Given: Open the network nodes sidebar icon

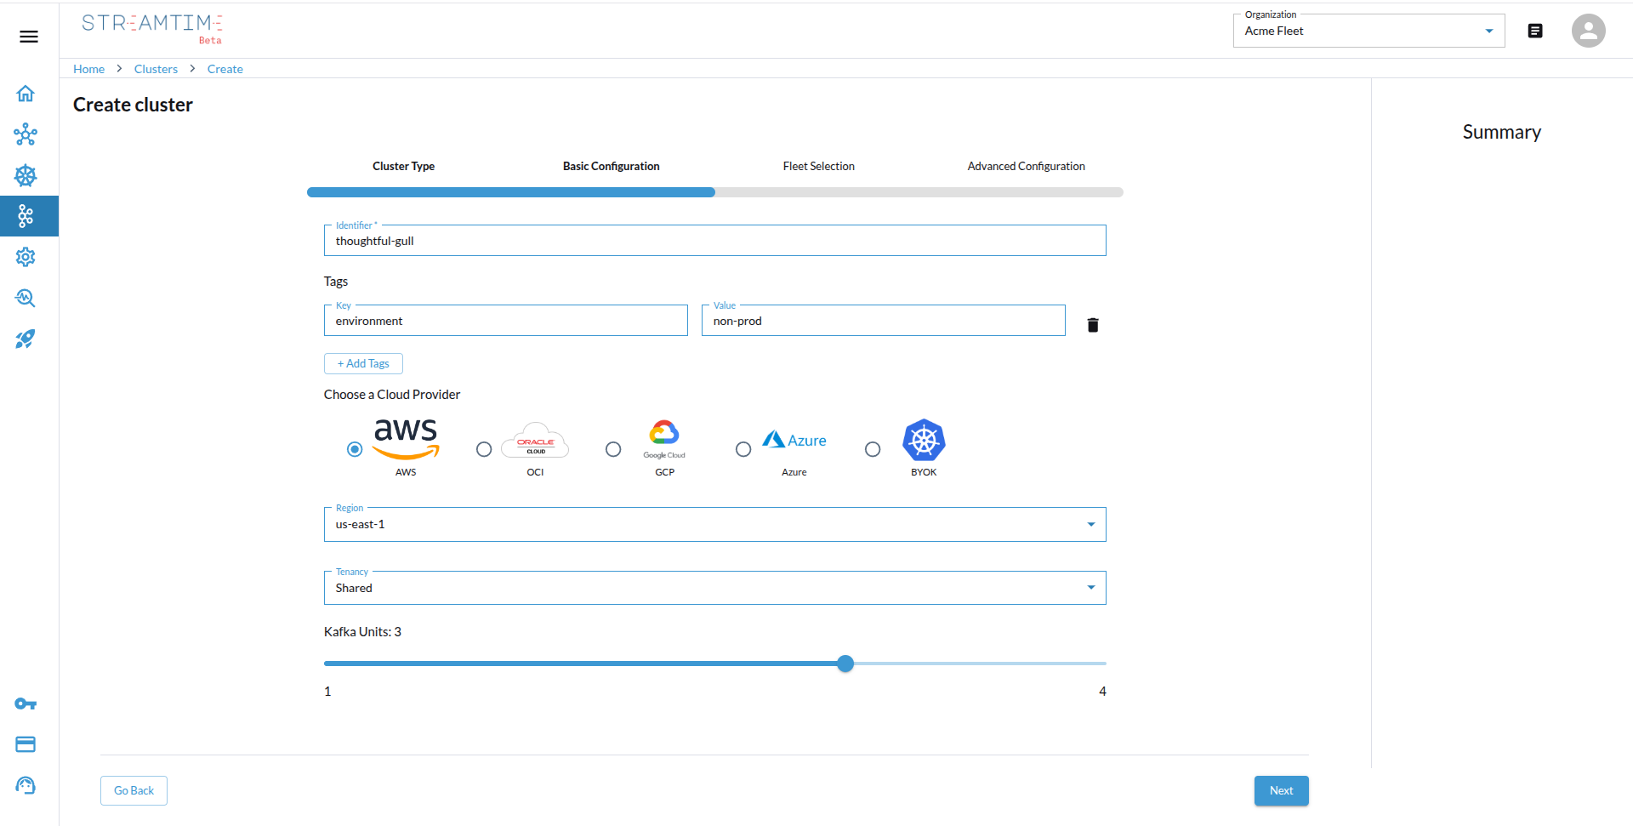Looking at the screenshot, I should pyautogui.click(x=26, y=134).
